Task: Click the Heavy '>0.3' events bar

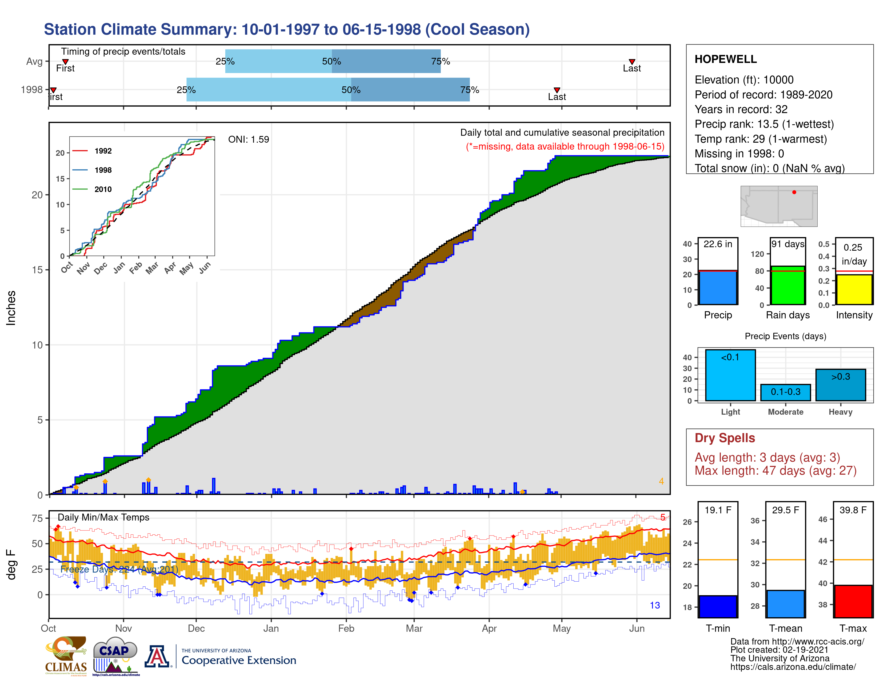Action: 841,385
